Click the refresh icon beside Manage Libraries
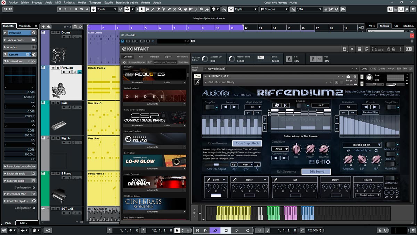 click(x=124, y=62)
